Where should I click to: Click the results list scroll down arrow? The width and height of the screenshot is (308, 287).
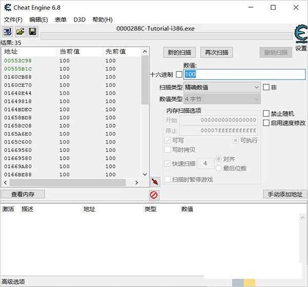pos(145,175)
